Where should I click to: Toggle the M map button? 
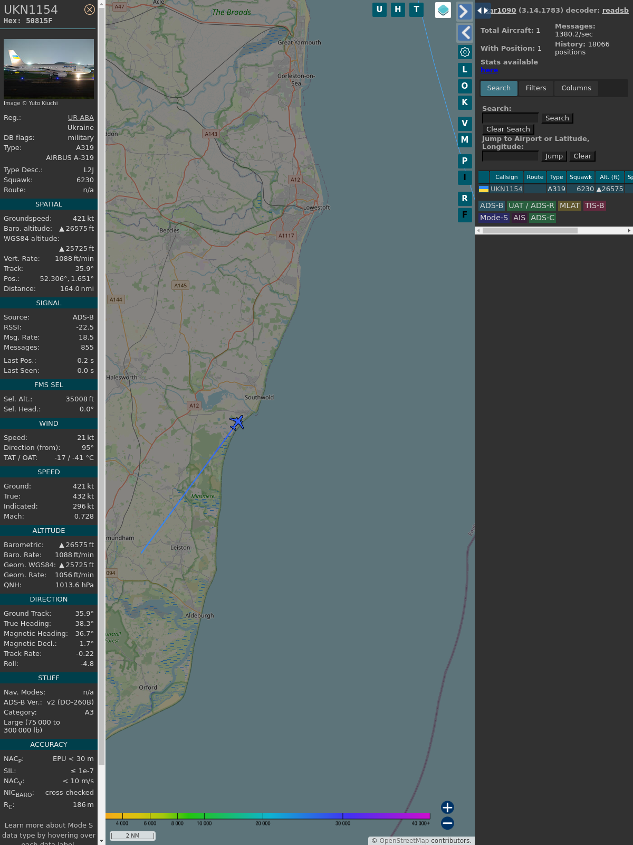465,140
